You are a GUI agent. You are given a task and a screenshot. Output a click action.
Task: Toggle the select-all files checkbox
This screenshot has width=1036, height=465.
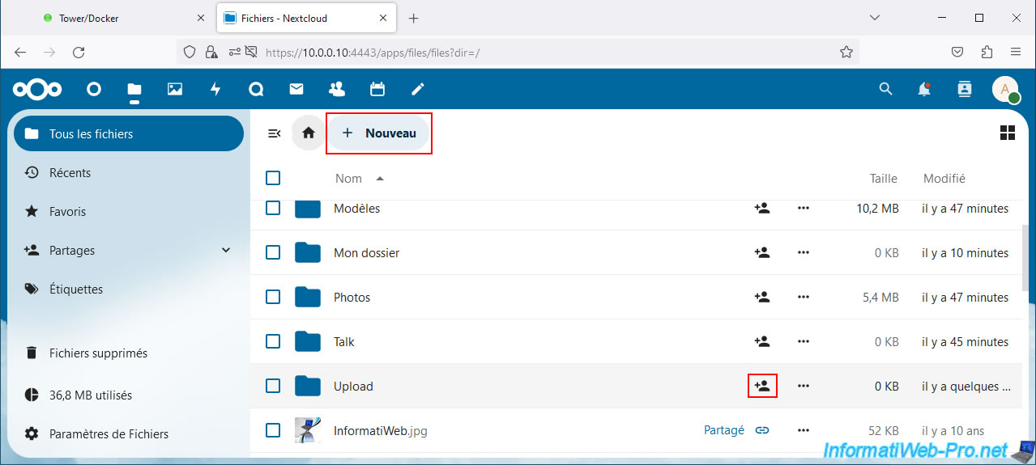tap(273, 179)
